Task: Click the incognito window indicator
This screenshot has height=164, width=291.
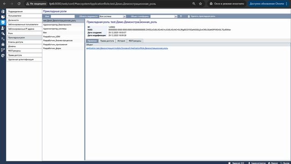Action: (226, 4)
